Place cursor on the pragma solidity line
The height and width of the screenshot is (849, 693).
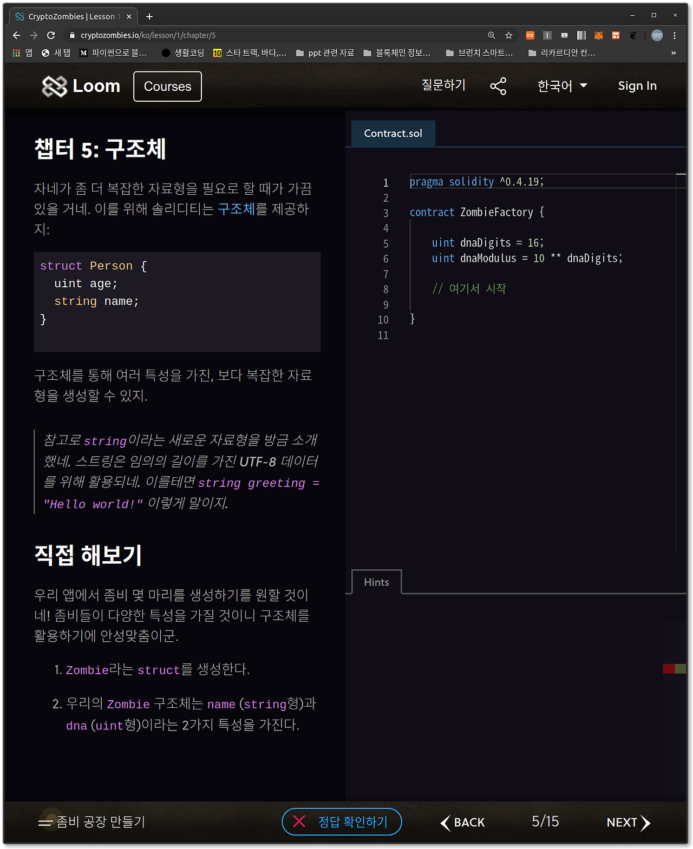[476, 182]
